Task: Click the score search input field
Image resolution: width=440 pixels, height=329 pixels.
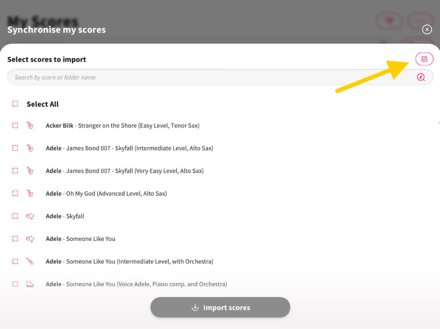Action: click(159, 77)
